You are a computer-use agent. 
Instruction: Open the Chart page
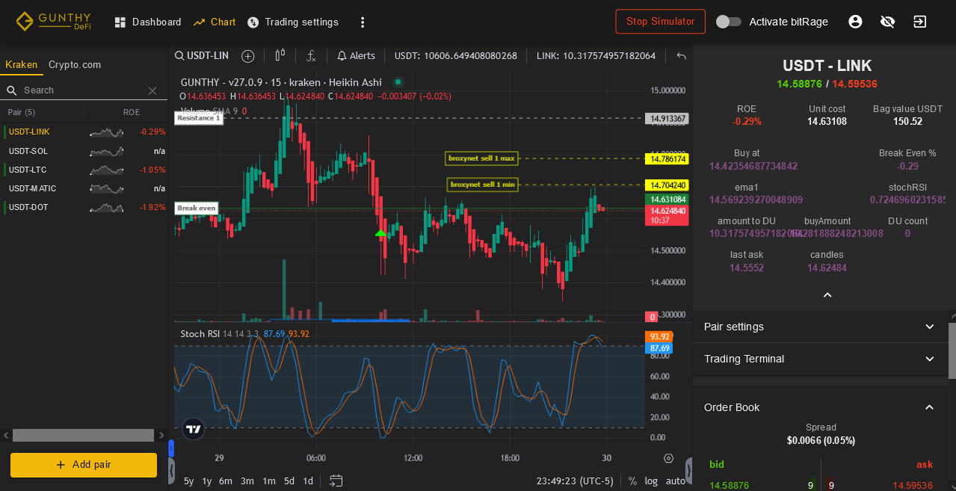[215, 22]
